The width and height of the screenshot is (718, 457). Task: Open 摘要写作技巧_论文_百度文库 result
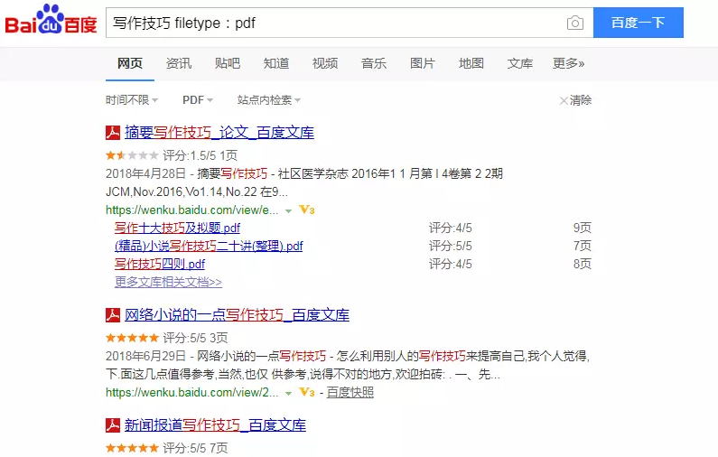(x=219, y=133)
